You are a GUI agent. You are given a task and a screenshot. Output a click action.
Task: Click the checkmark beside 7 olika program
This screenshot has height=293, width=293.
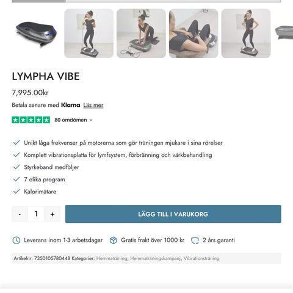point(16,179)
